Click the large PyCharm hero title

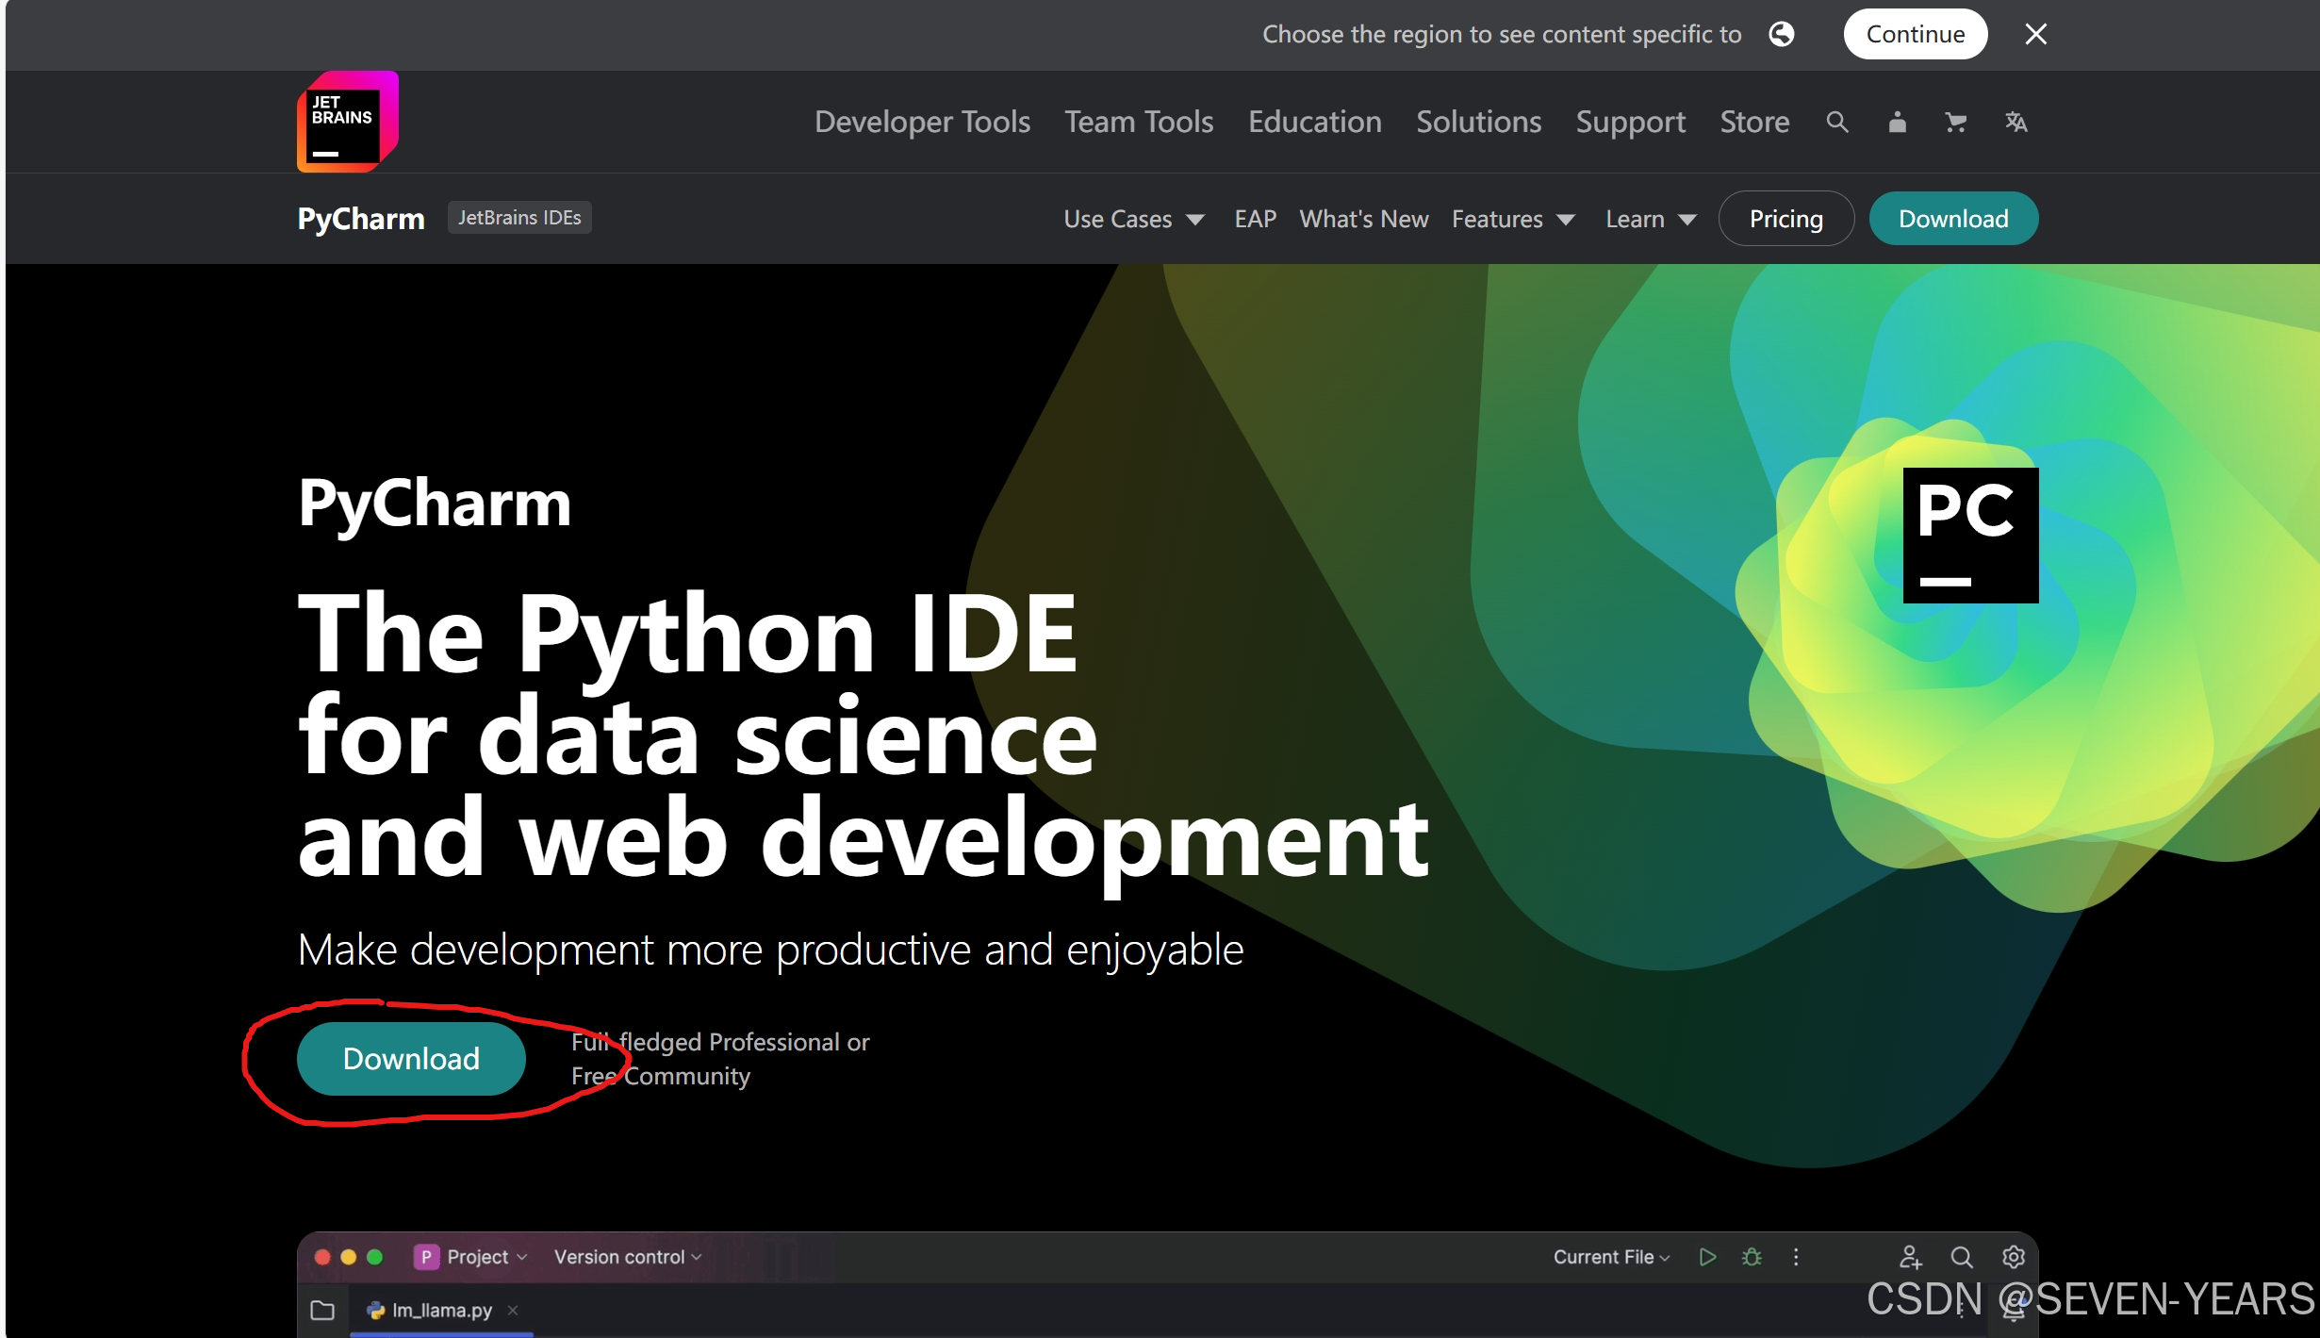pyautogui.click(x=434, y=503)
